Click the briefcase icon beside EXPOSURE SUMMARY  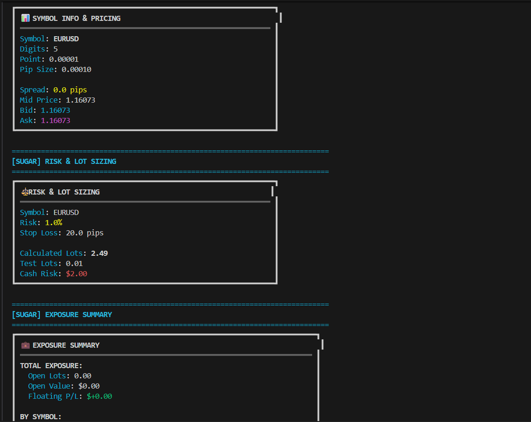point(25,345)
